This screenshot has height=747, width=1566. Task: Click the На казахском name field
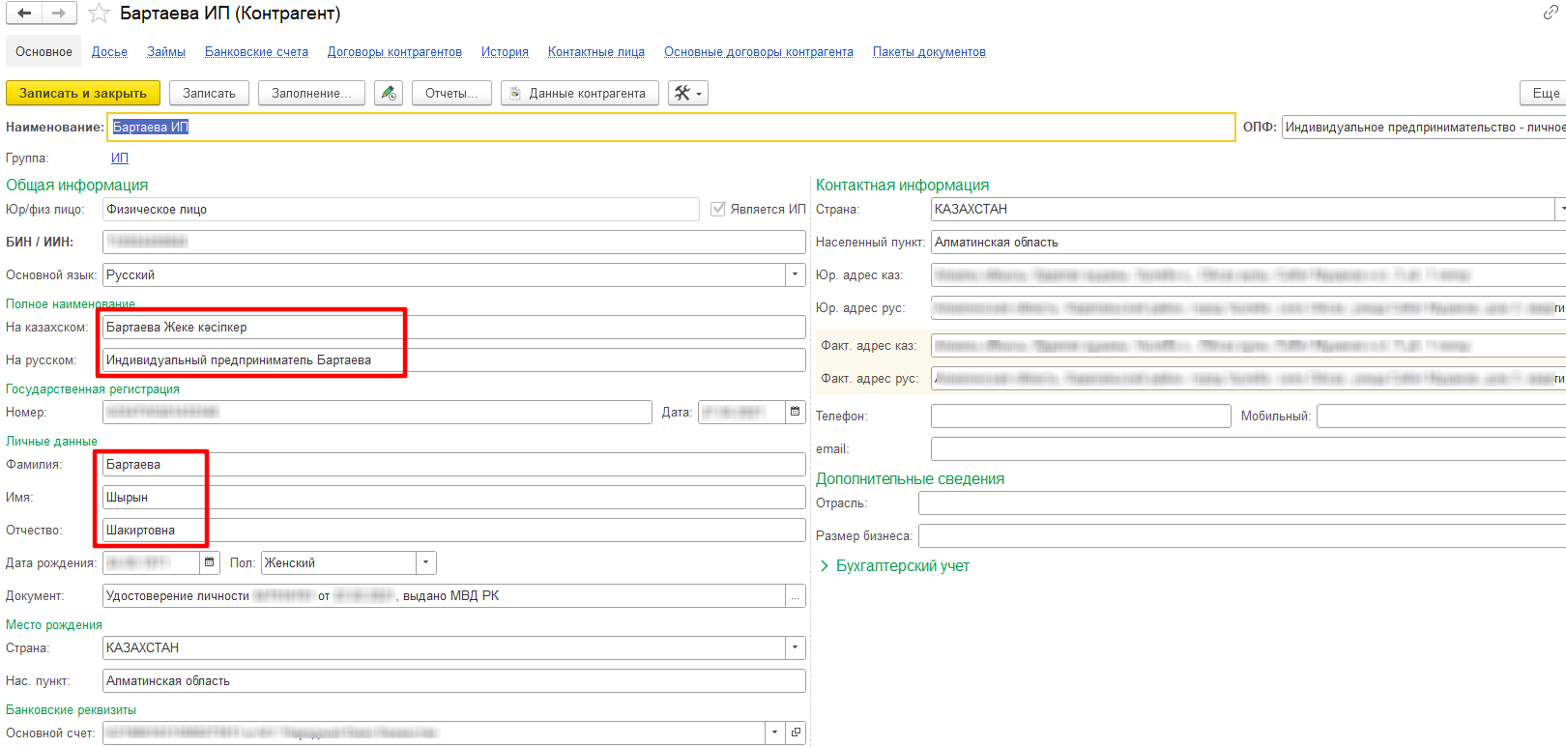[x=454, y=328]
